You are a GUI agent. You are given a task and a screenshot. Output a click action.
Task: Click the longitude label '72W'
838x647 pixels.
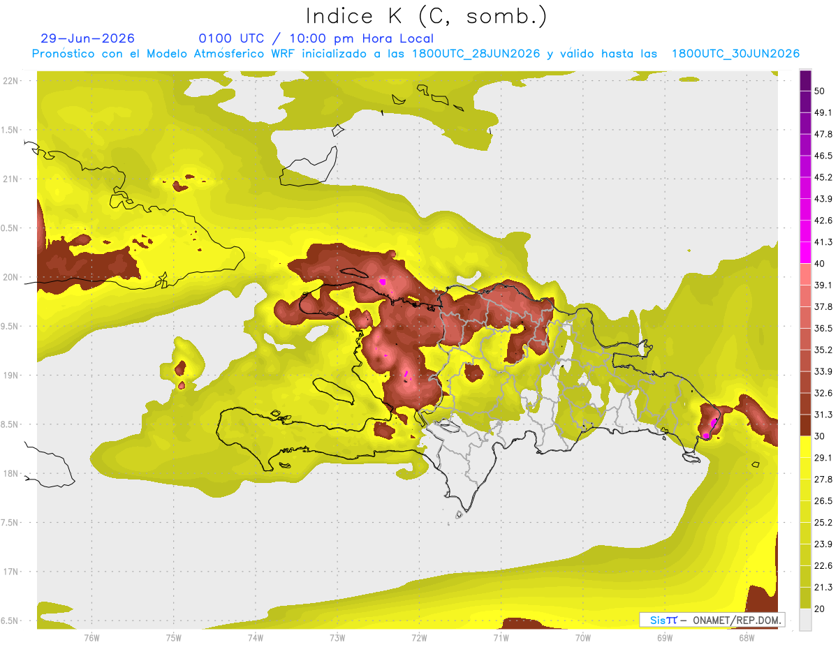419,637
